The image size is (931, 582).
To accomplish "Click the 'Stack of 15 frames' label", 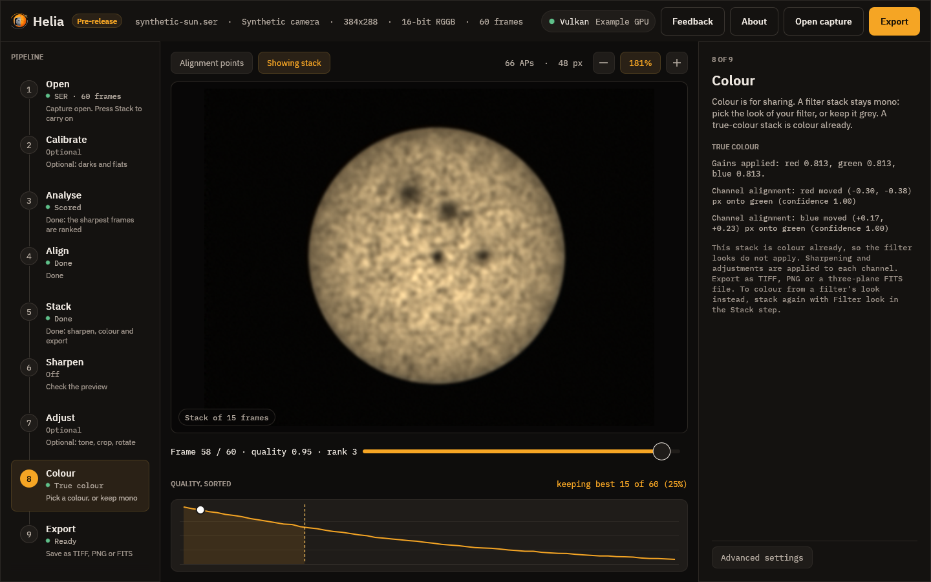I will point(226,418).
